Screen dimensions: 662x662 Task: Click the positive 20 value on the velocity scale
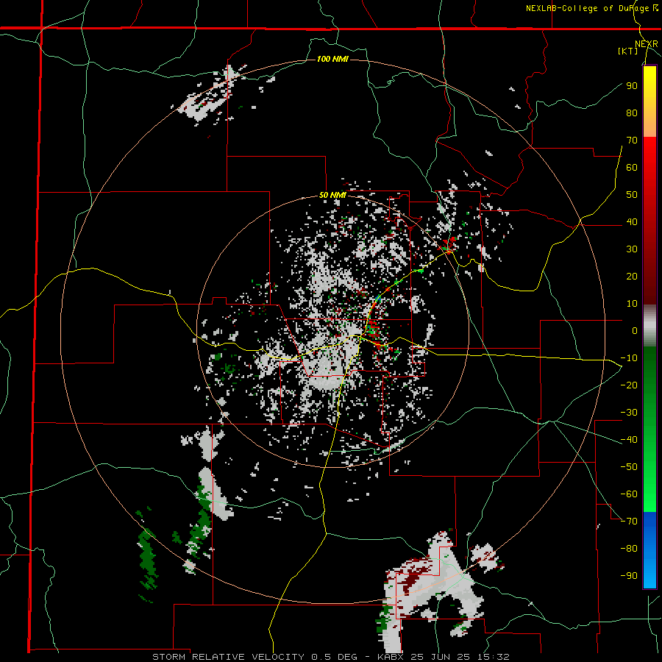pos(632,276)
